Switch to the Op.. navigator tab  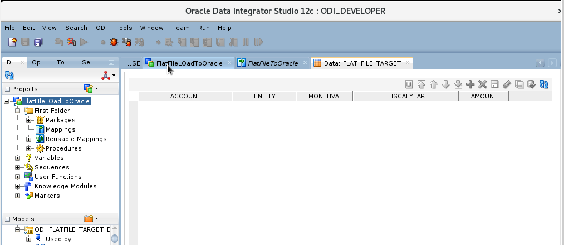pyautogui.click(x=38, y=62)
